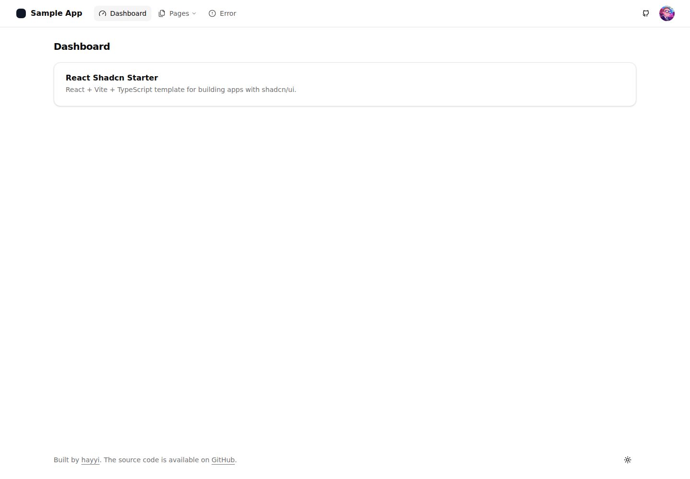Expand the Pages dropdown chevron
This screenshot has width=690, height=479.
coord(194,13)
